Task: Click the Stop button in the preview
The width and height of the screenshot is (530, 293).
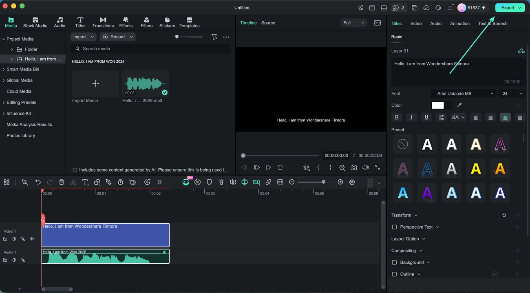Action: 280,167
